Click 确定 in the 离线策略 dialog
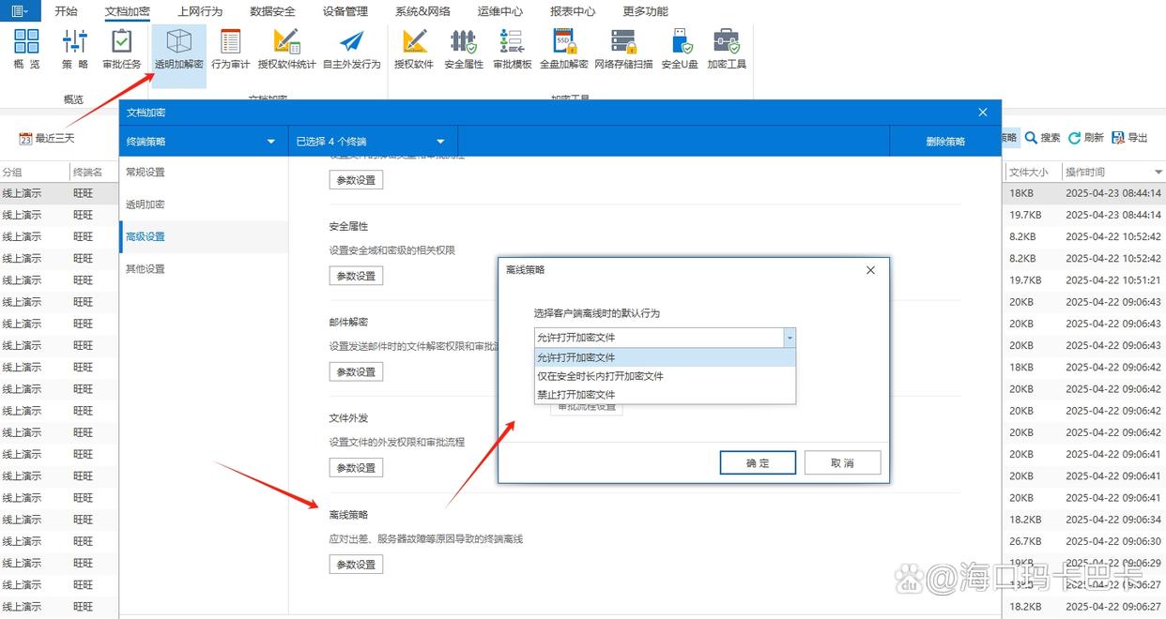Screen dimensions: 1166x619 (x=758, y=461)
